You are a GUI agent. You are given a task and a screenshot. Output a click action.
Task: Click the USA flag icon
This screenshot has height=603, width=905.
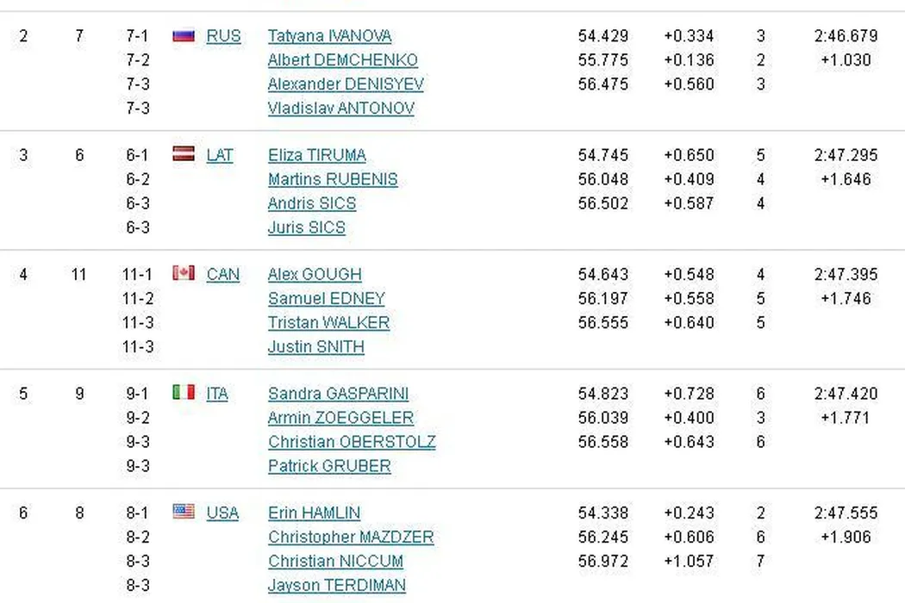(184, 512)
